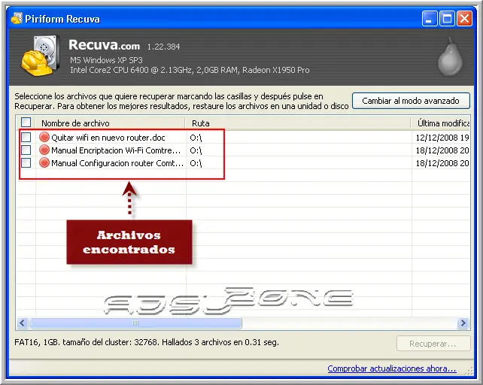The height and width of the screenshot is (385, 483).
Task: Click Cambiar al modo avanzado button
Action: (411, 101)
